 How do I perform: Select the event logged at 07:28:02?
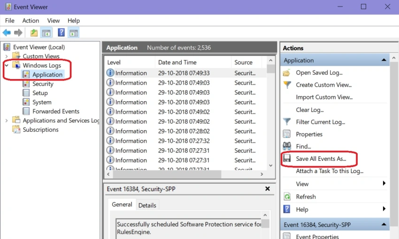(186, 131)
